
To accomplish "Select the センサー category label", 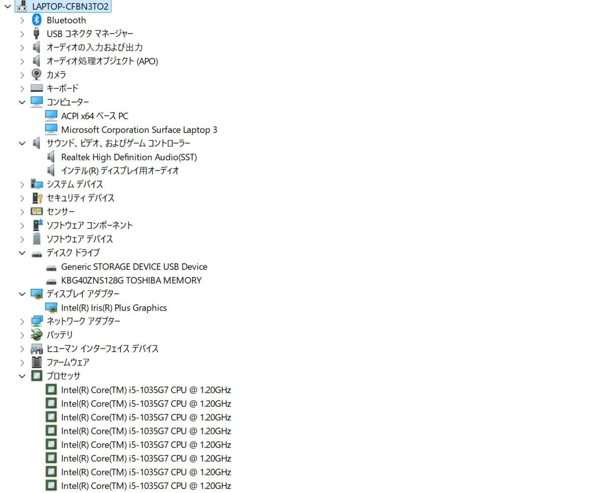I will 60,212.
